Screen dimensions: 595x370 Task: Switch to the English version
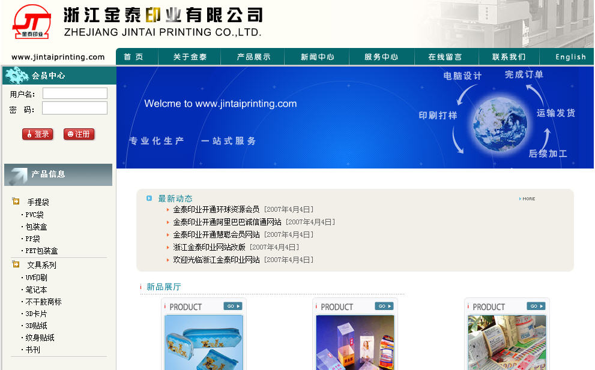[570, 57]
